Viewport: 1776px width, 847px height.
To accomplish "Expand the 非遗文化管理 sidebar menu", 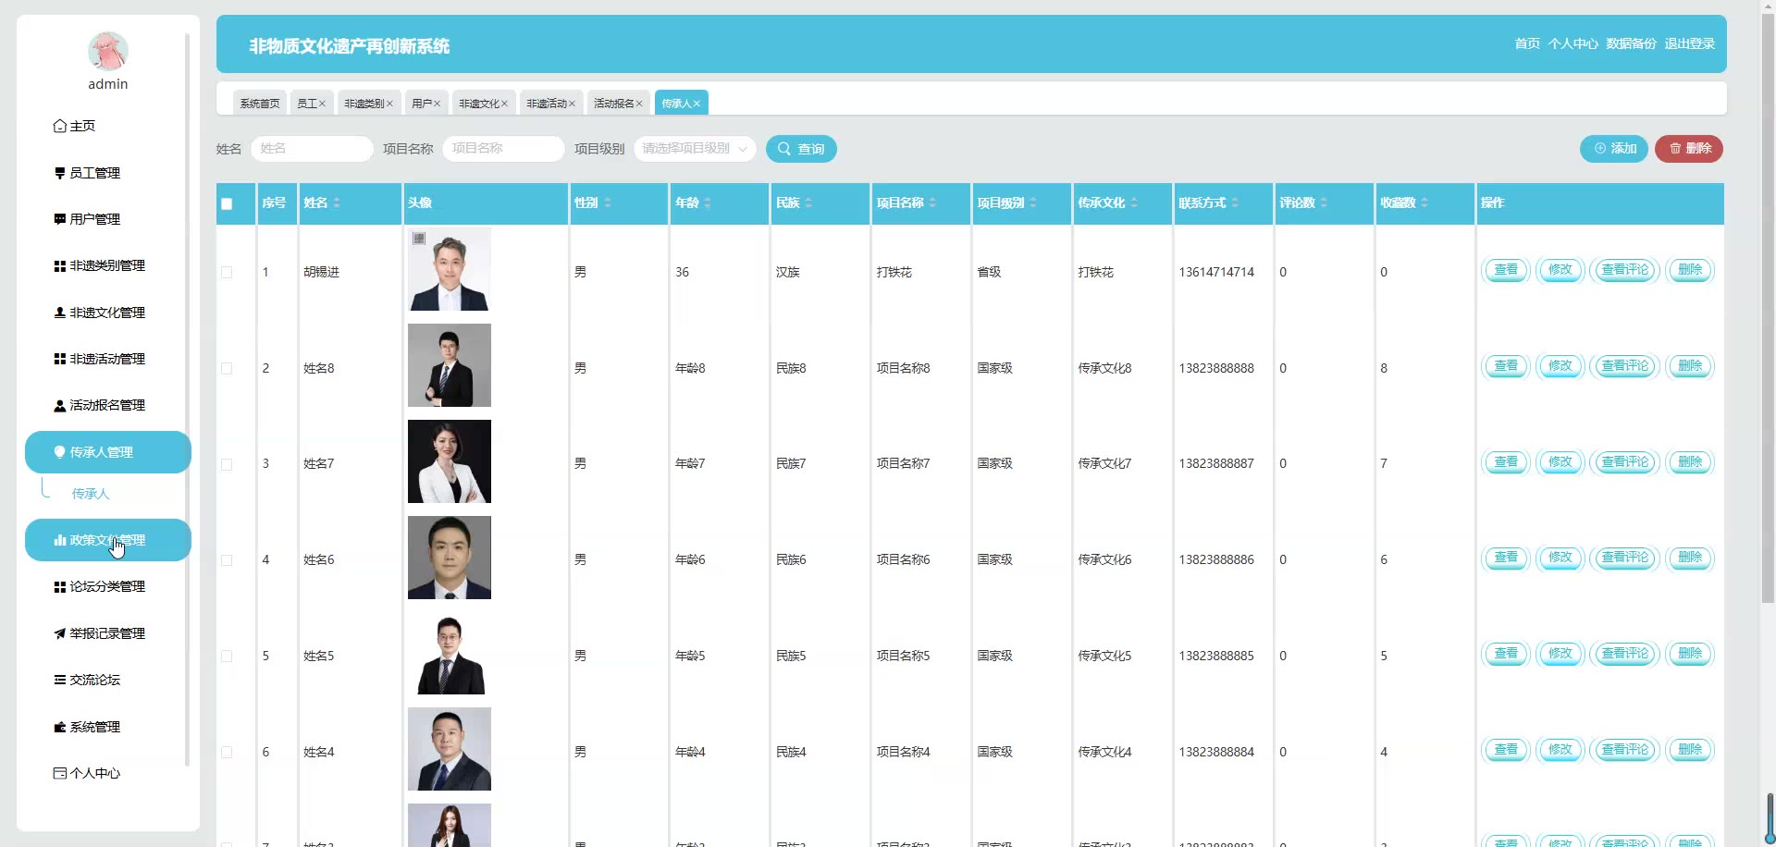I will tap(107, 313).
